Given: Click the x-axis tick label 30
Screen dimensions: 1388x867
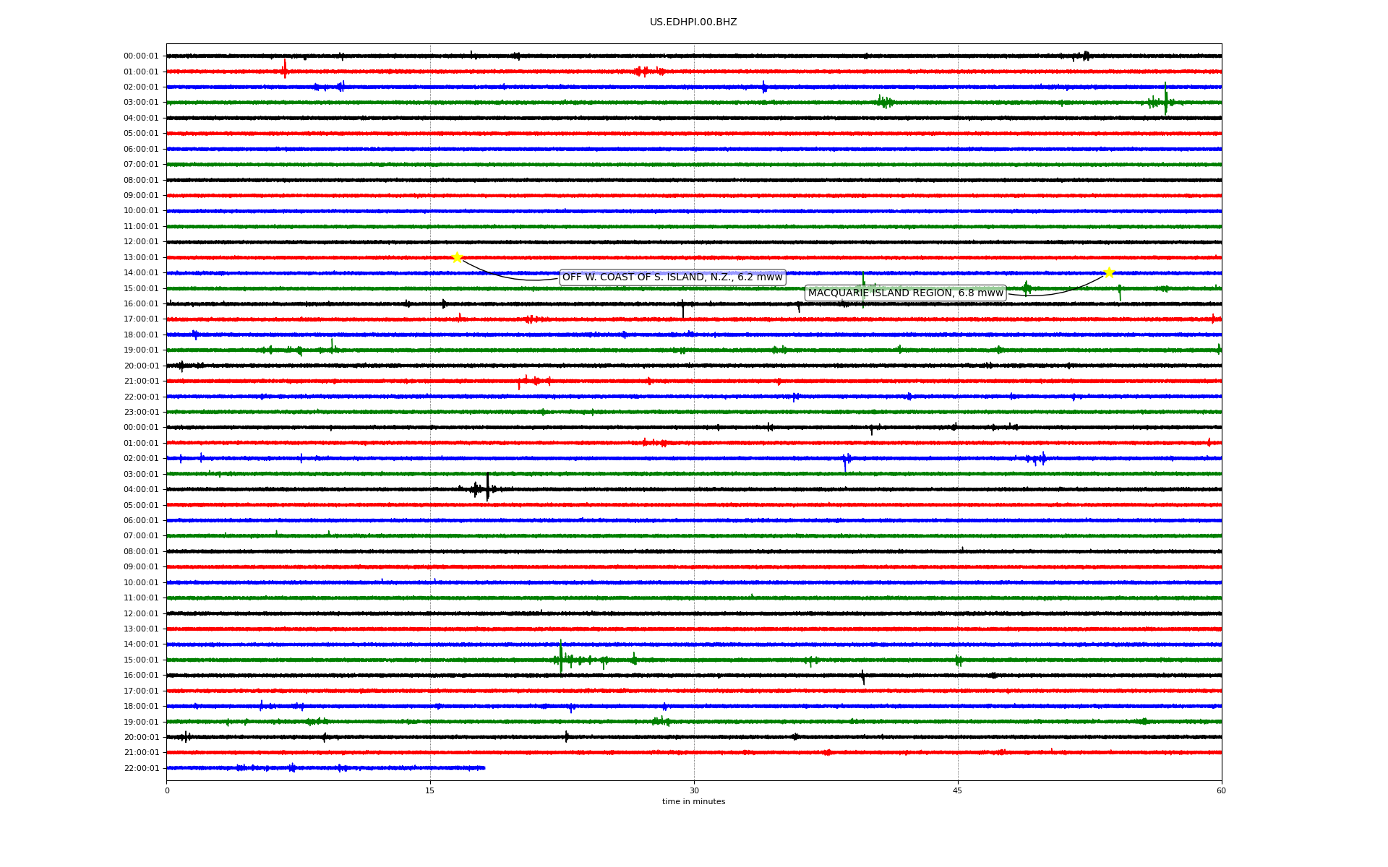Looking at the screenshot, I should coord(693,790).
